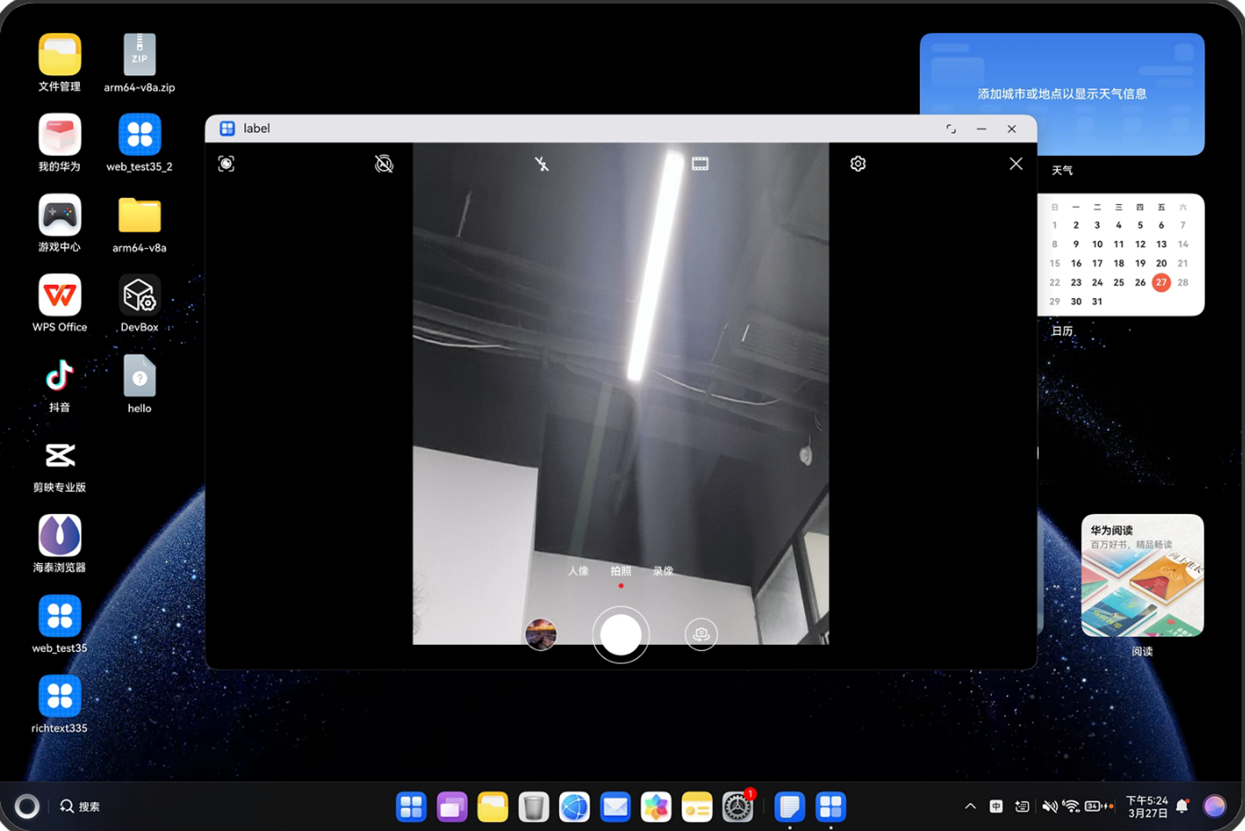Launch 海泰浏览器 browser icon
This screenshot has width=1245, height=831.
tap(59, 543)
